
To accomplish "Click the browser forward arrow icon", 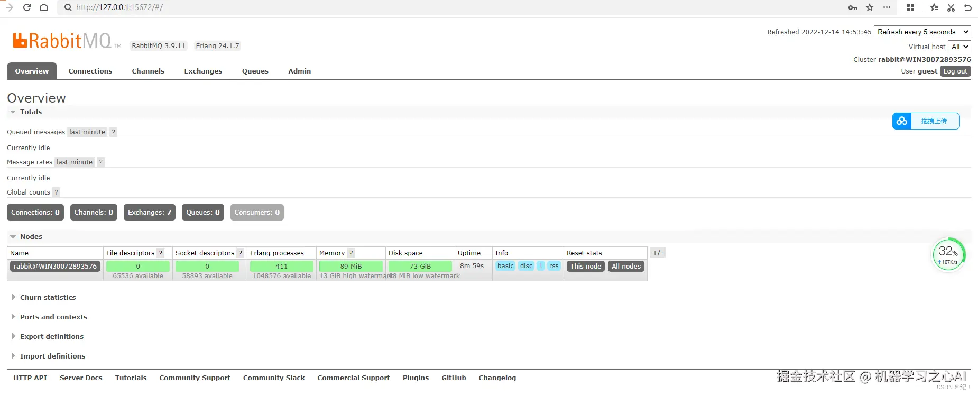I will pyautogui.click(x=9, y=7).
